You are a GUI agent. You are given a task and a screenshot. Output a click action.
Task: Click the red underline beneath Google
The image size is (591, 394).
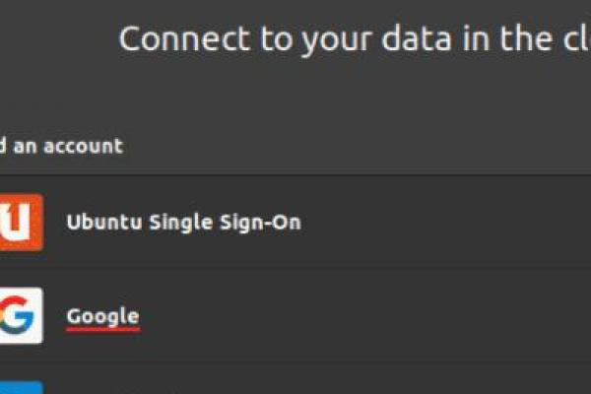[x=102, y=330]
